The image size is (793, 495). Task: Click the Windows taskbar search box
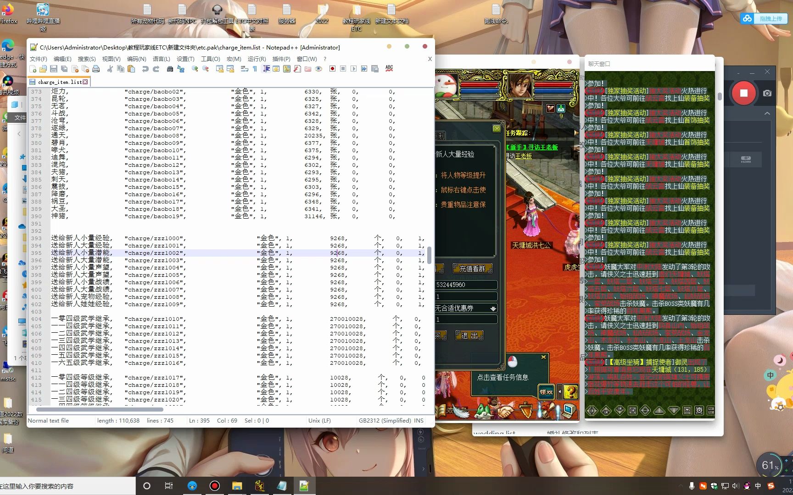tap(68, 486)
